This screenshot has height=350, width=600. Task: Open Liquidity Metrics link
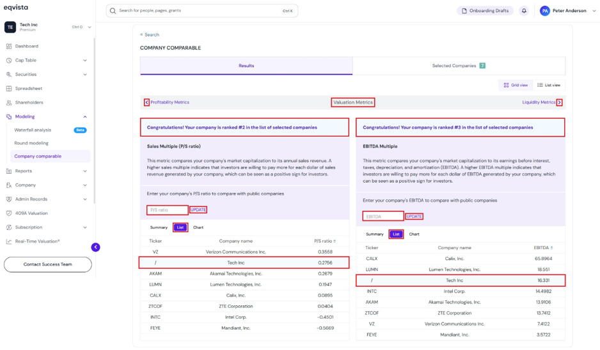(x=539, y=102)
